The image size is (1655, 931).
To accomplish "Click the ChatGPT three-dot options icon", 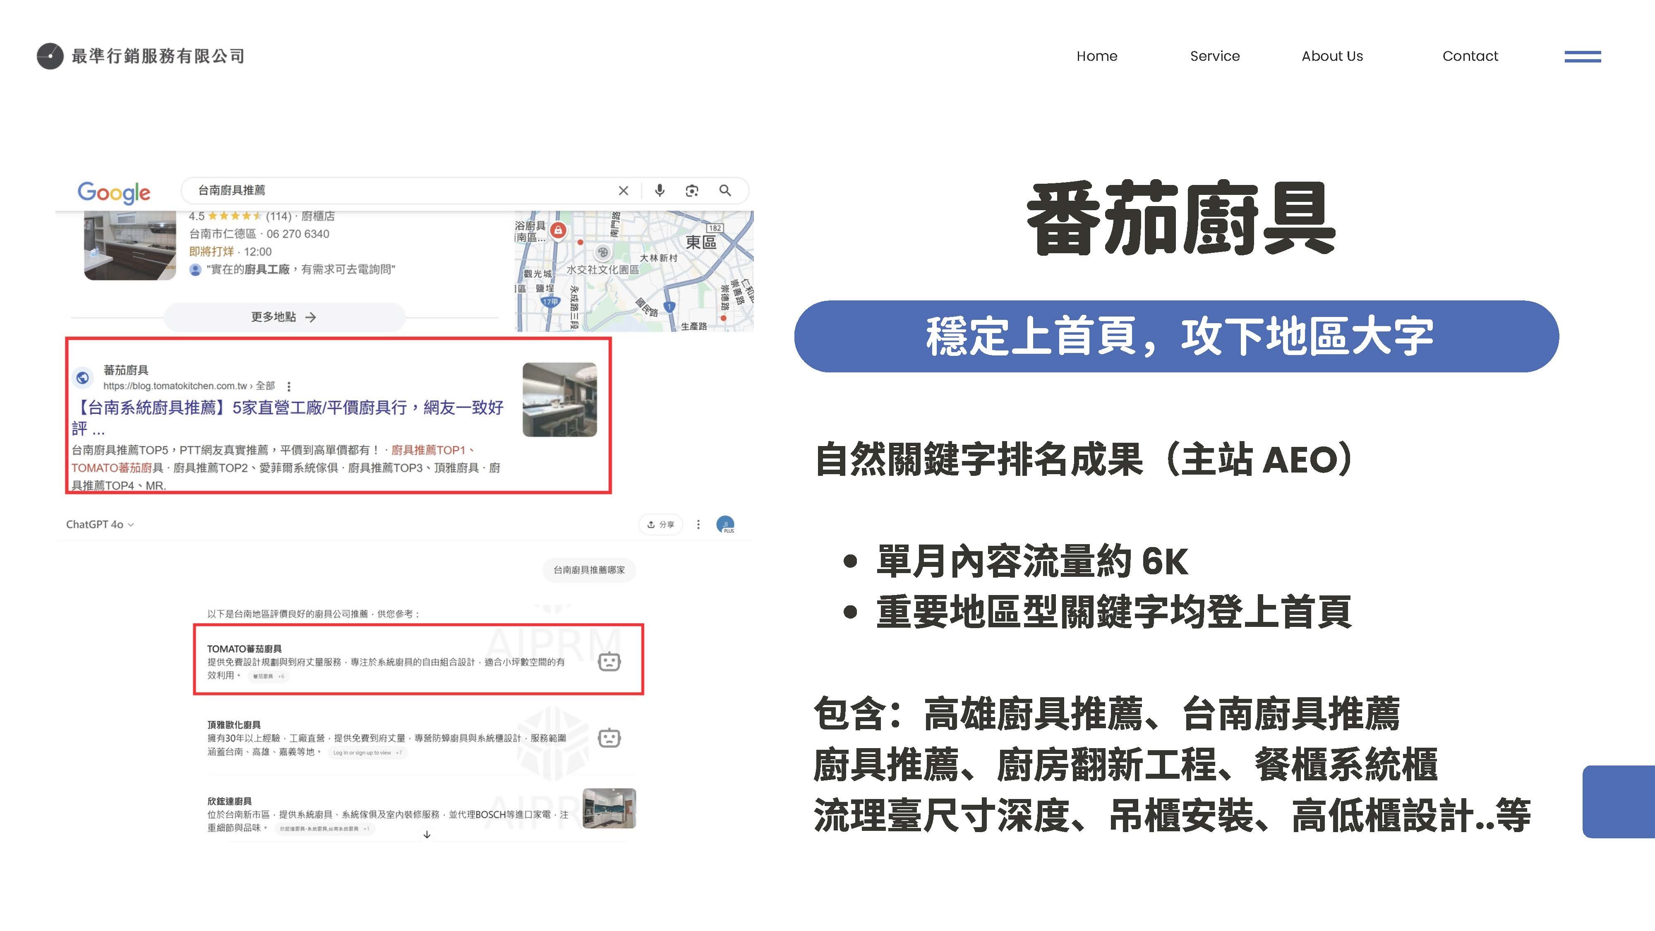I will coord(698,524).
